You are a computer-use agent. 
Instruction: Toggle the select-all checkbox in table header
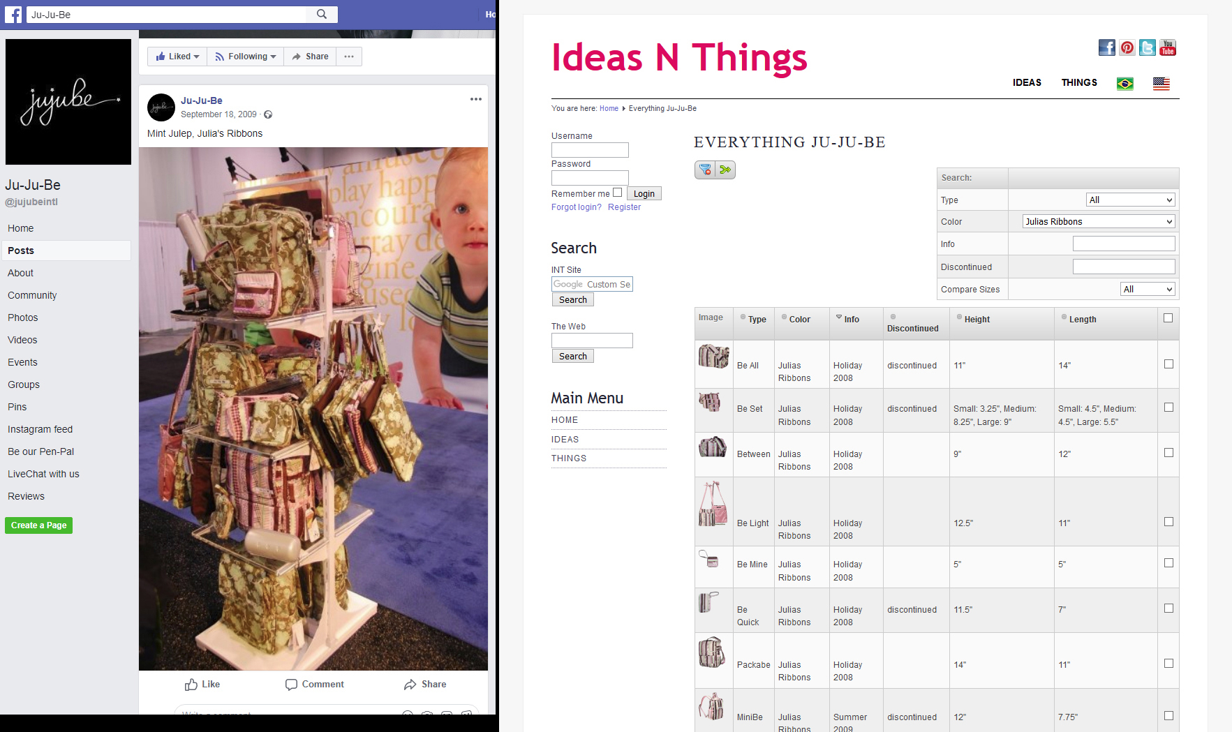pos(1168,318)
